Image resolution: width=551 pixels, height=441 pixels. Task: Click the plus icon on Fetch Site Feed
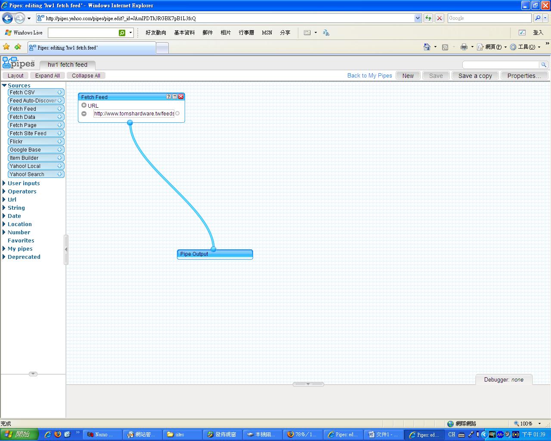point(60,133)
